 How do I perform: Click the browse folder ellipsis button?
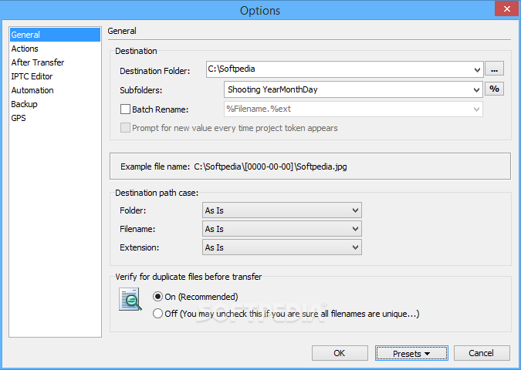494,69
